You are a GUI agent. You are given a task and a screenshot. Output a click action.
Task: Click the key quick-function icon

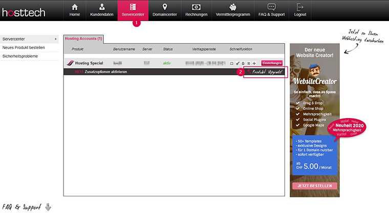237,63
